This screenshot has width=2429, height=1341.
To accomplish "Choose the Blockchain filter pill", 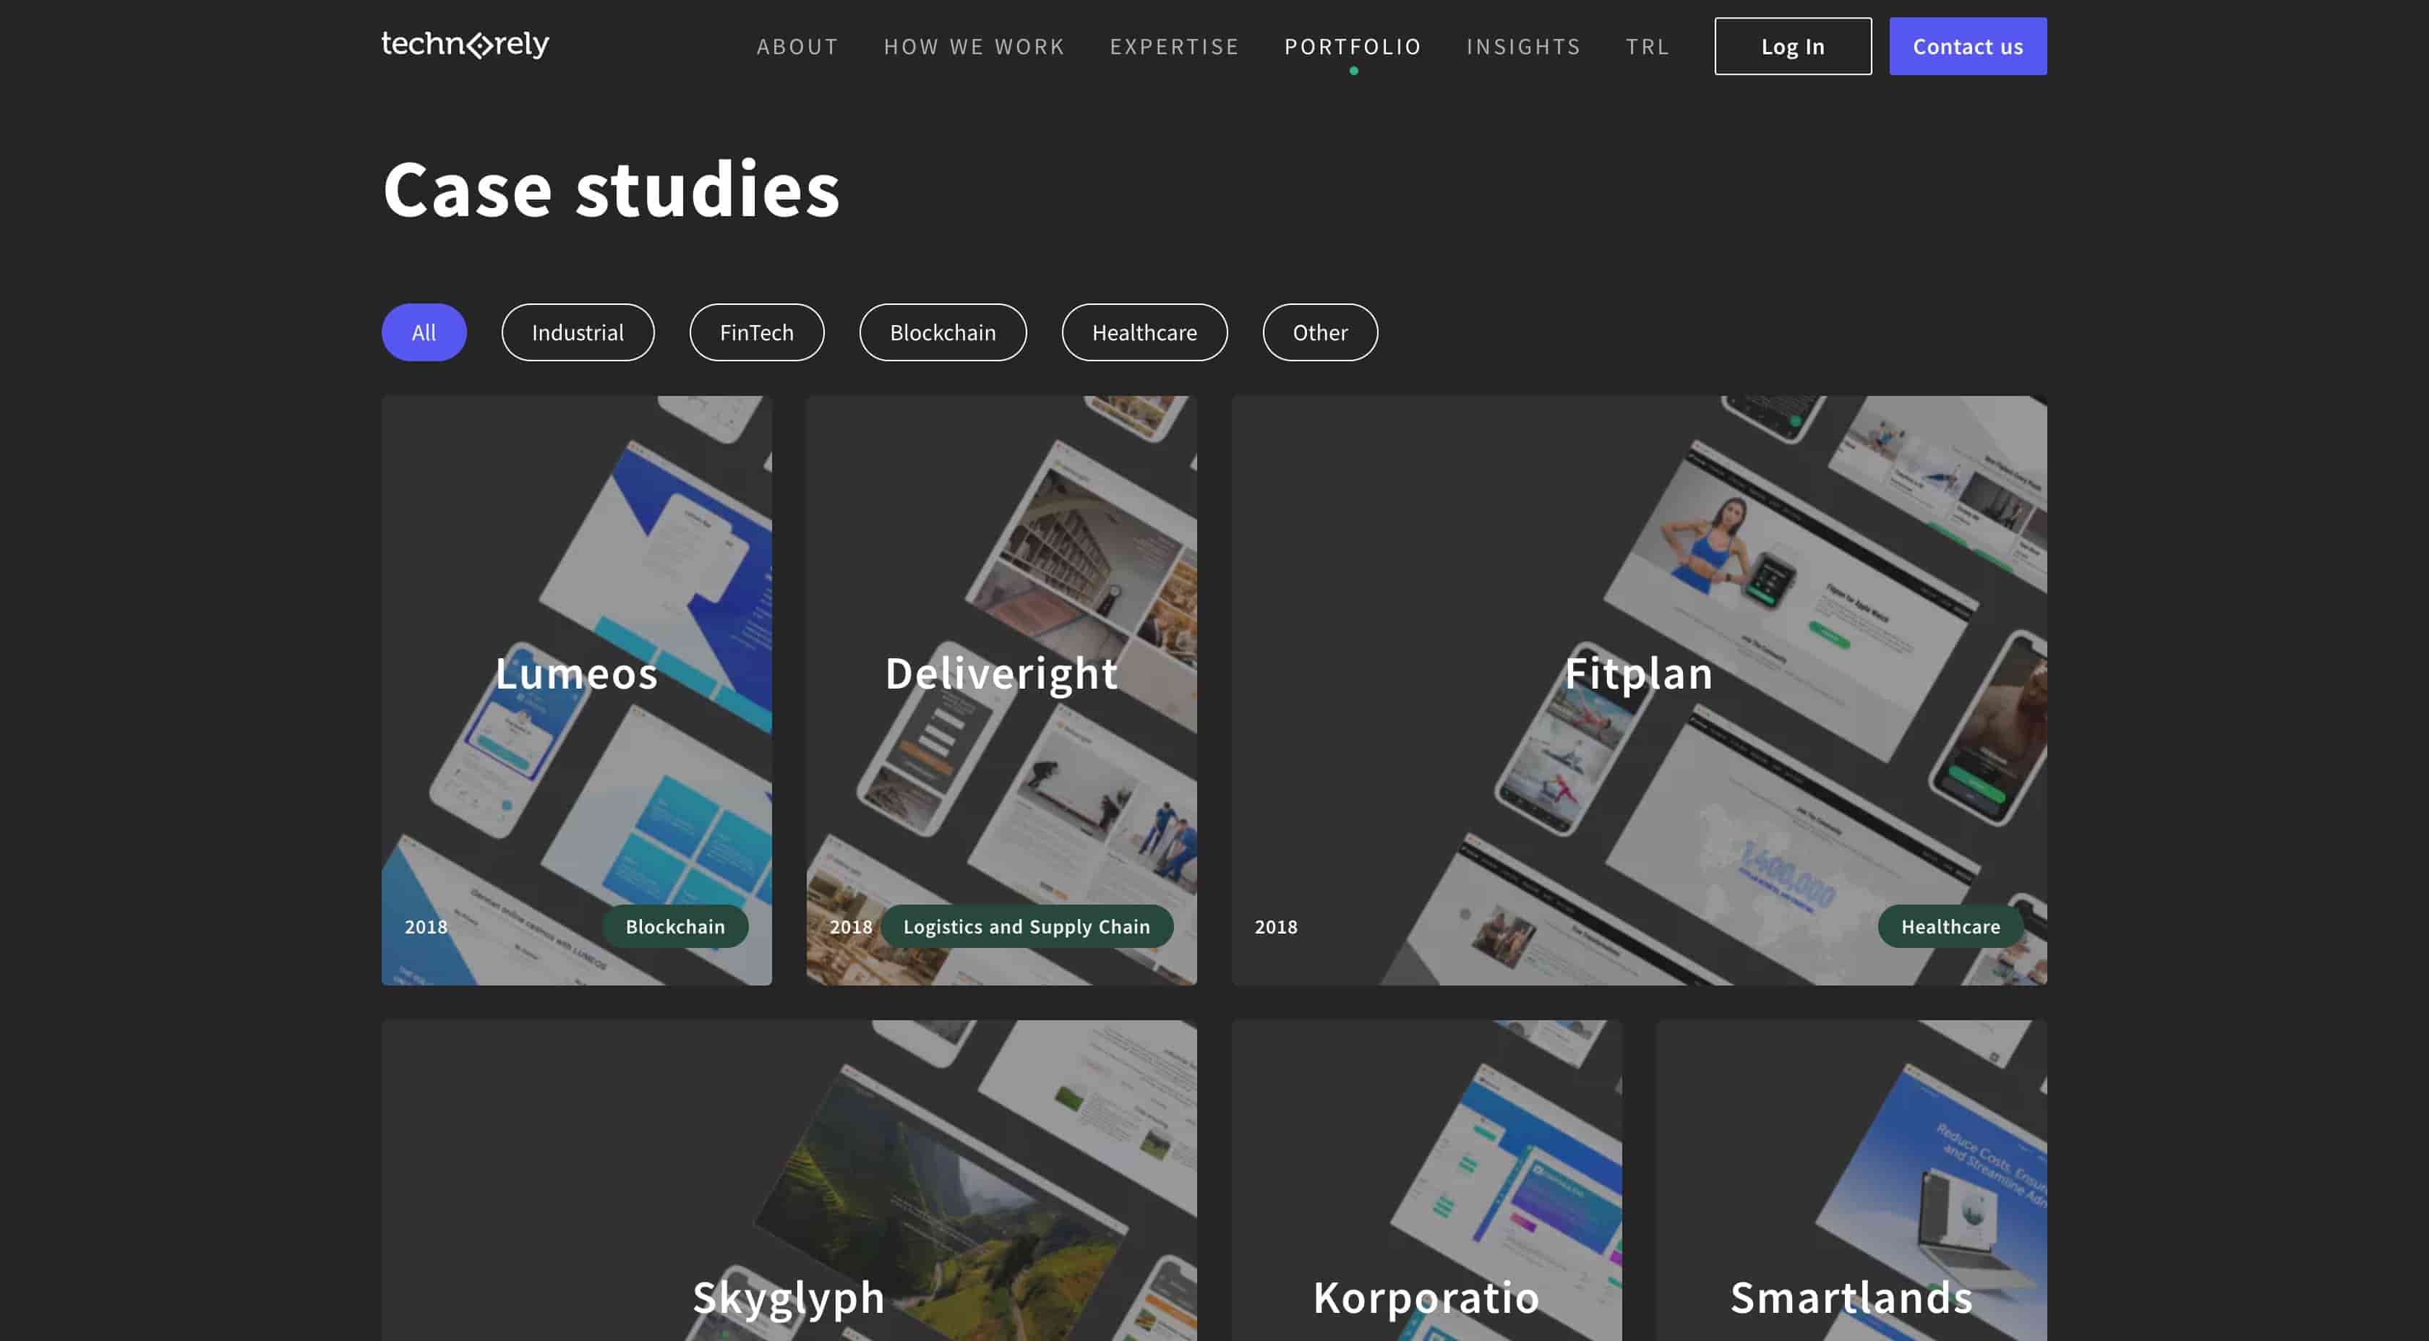I will point(942,332).
